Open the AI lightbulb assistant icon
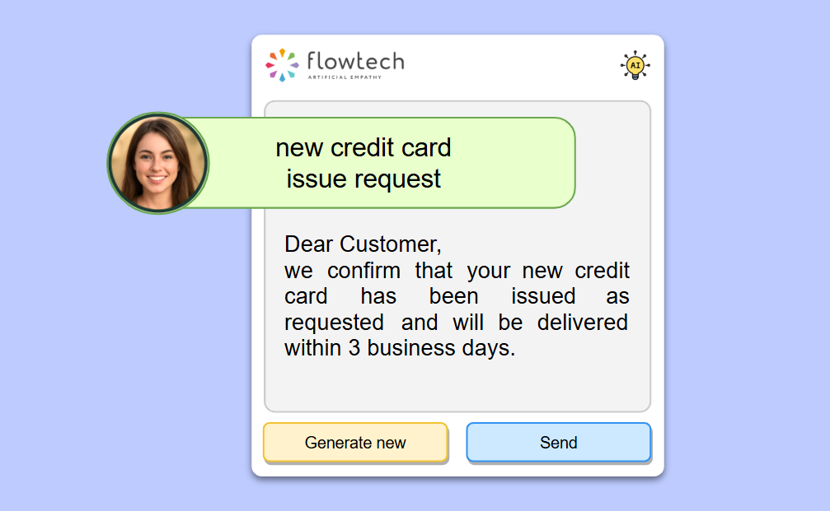This screenshot has height=511, width=830. 635,65
